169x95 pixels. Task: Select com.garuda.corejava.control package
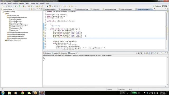pyautogui.click(x=17, y=34)
